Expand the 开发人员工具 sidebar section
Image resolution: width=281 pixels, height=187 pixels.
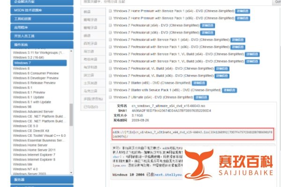[x=42, y=36]
